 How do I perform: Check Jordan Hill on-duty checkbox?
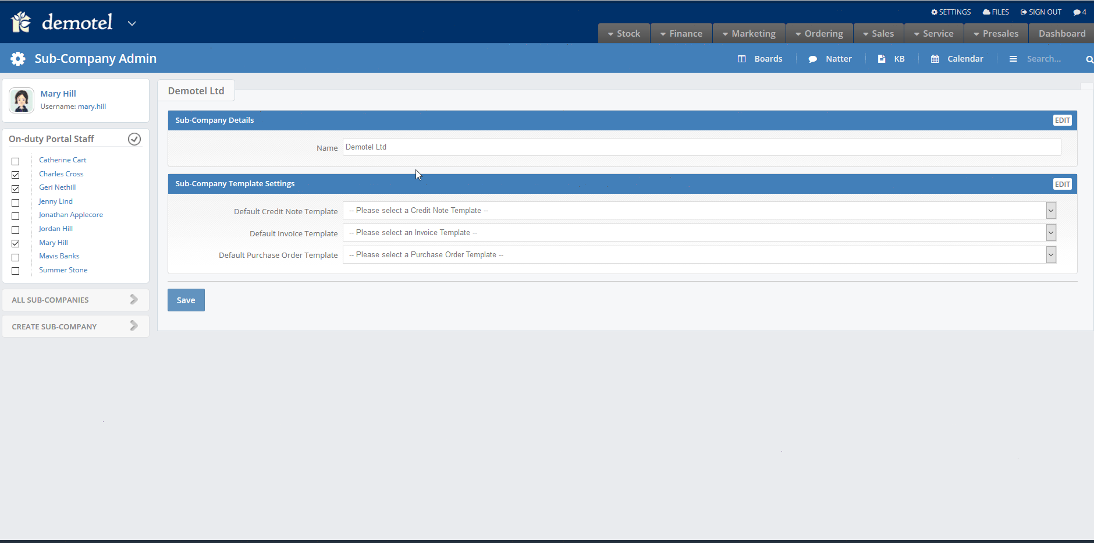click(16, 230)
